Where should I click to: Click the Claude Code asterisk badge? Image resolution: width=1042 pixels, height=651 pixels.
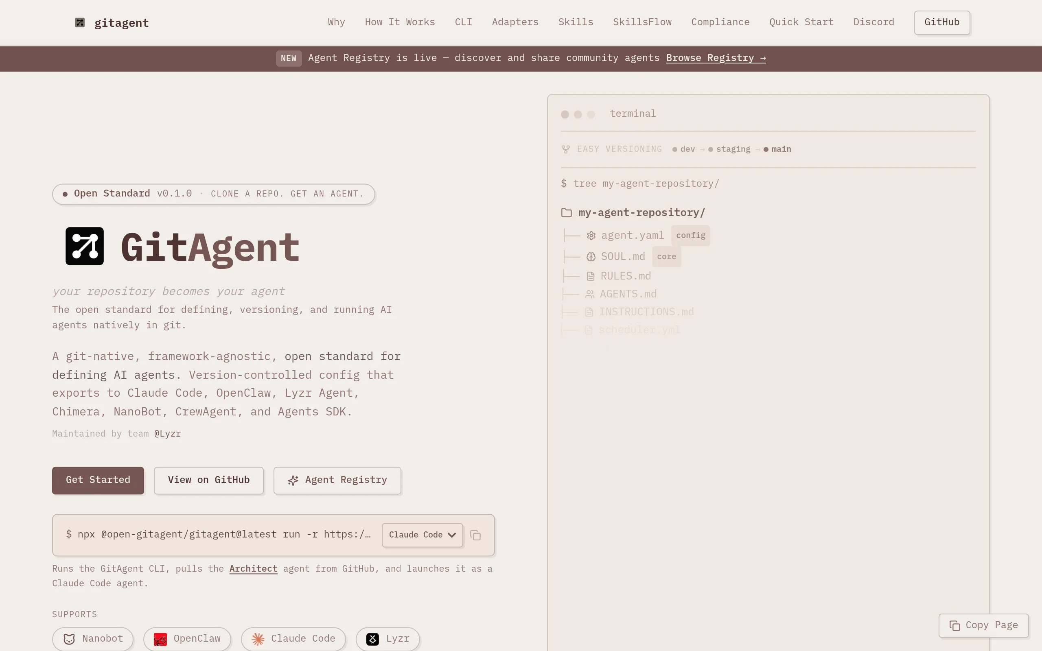pyautogui.click(x=258, y=639)
